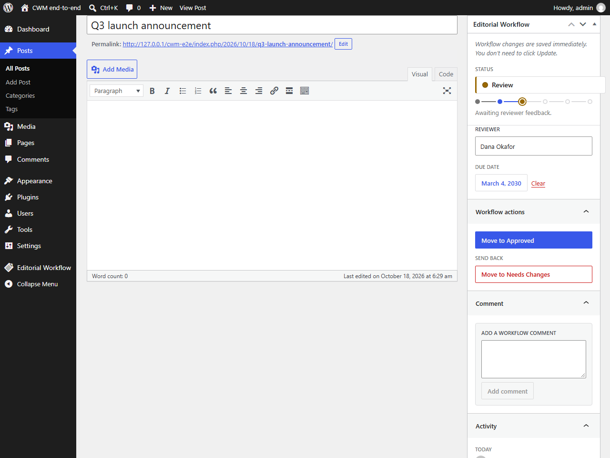Go to Dashboard in sidebar
This screenshot has width=610, height=458.
[x=38, y=29]
